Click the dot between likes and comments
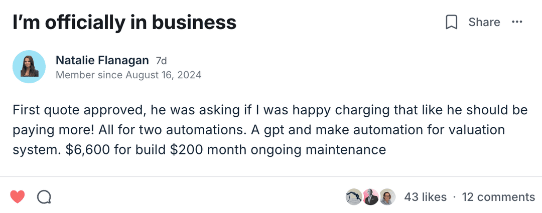542x213 pixels. pyautogui.click(x=454, y=197)
